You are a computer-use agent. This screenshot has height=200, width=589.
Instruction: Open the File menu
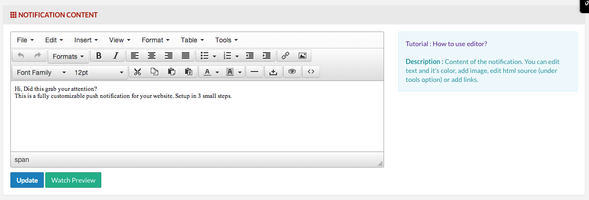coord(25,40)
